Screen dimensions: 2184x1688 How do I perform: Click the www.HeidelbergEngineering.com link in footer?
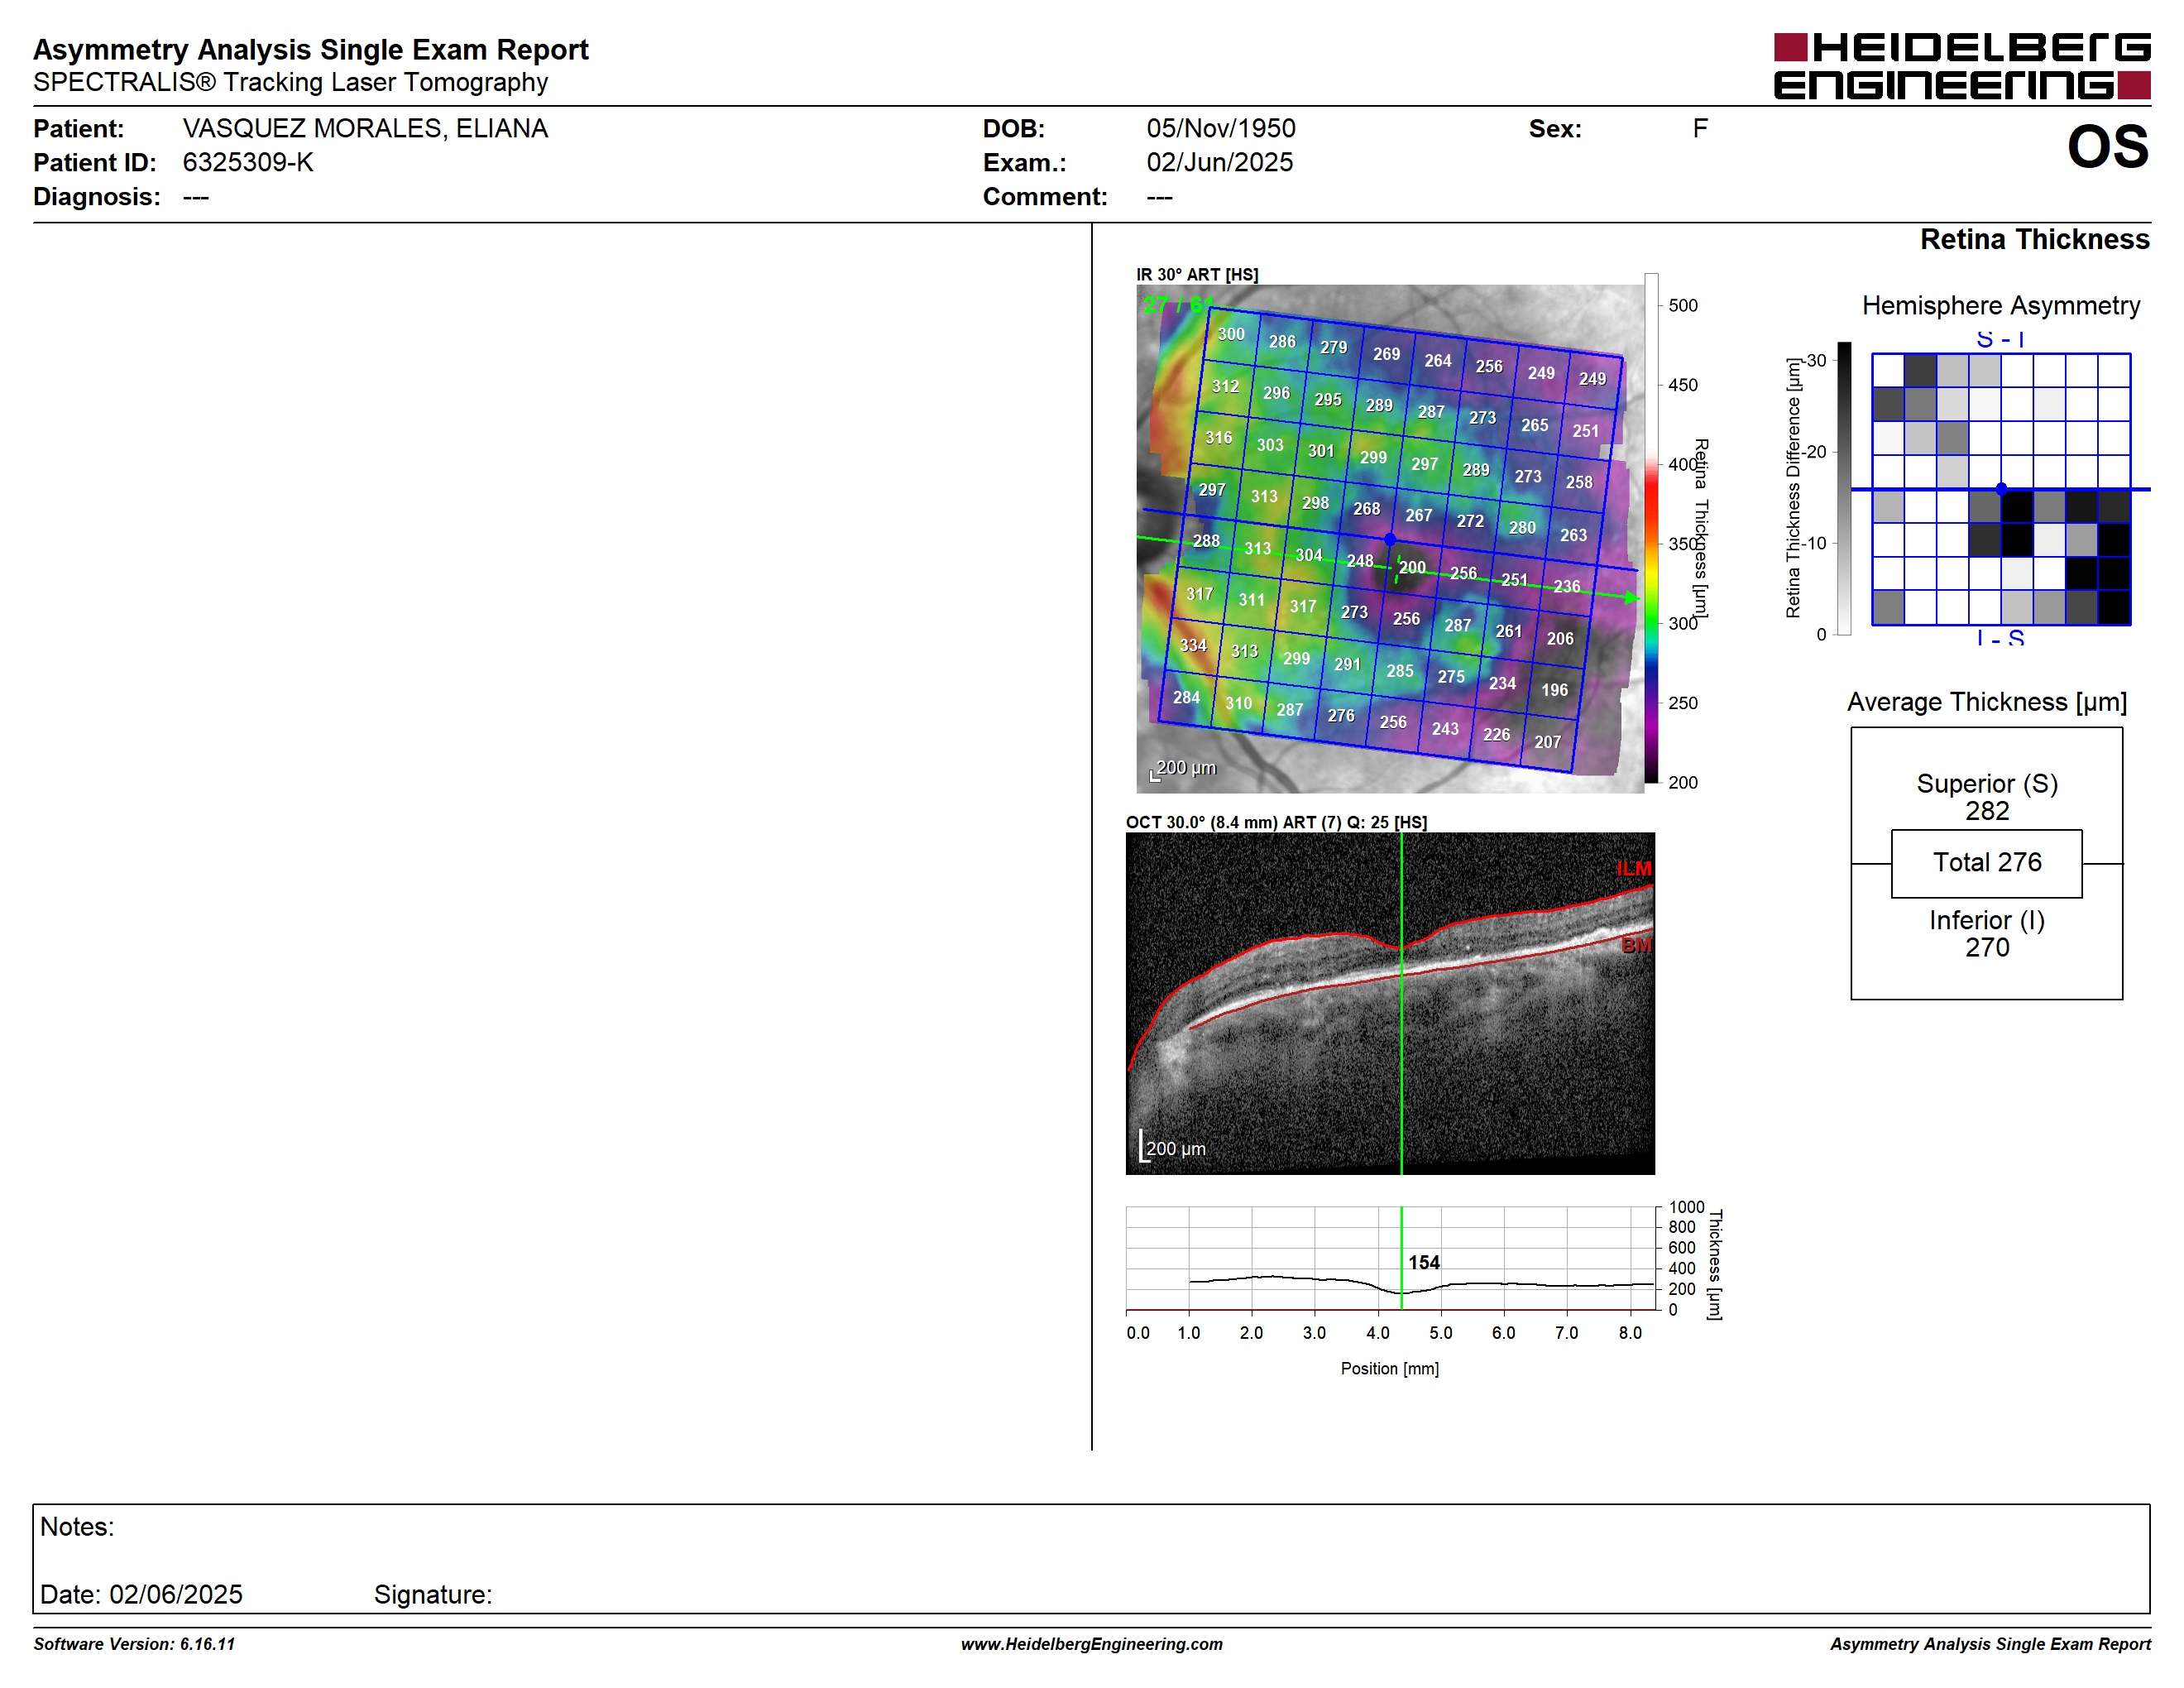[1091, 1644]
